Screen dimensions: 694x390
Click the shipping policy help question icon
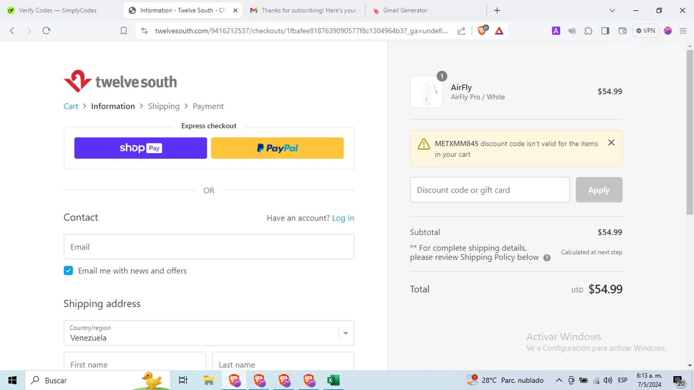pos(547,258)
